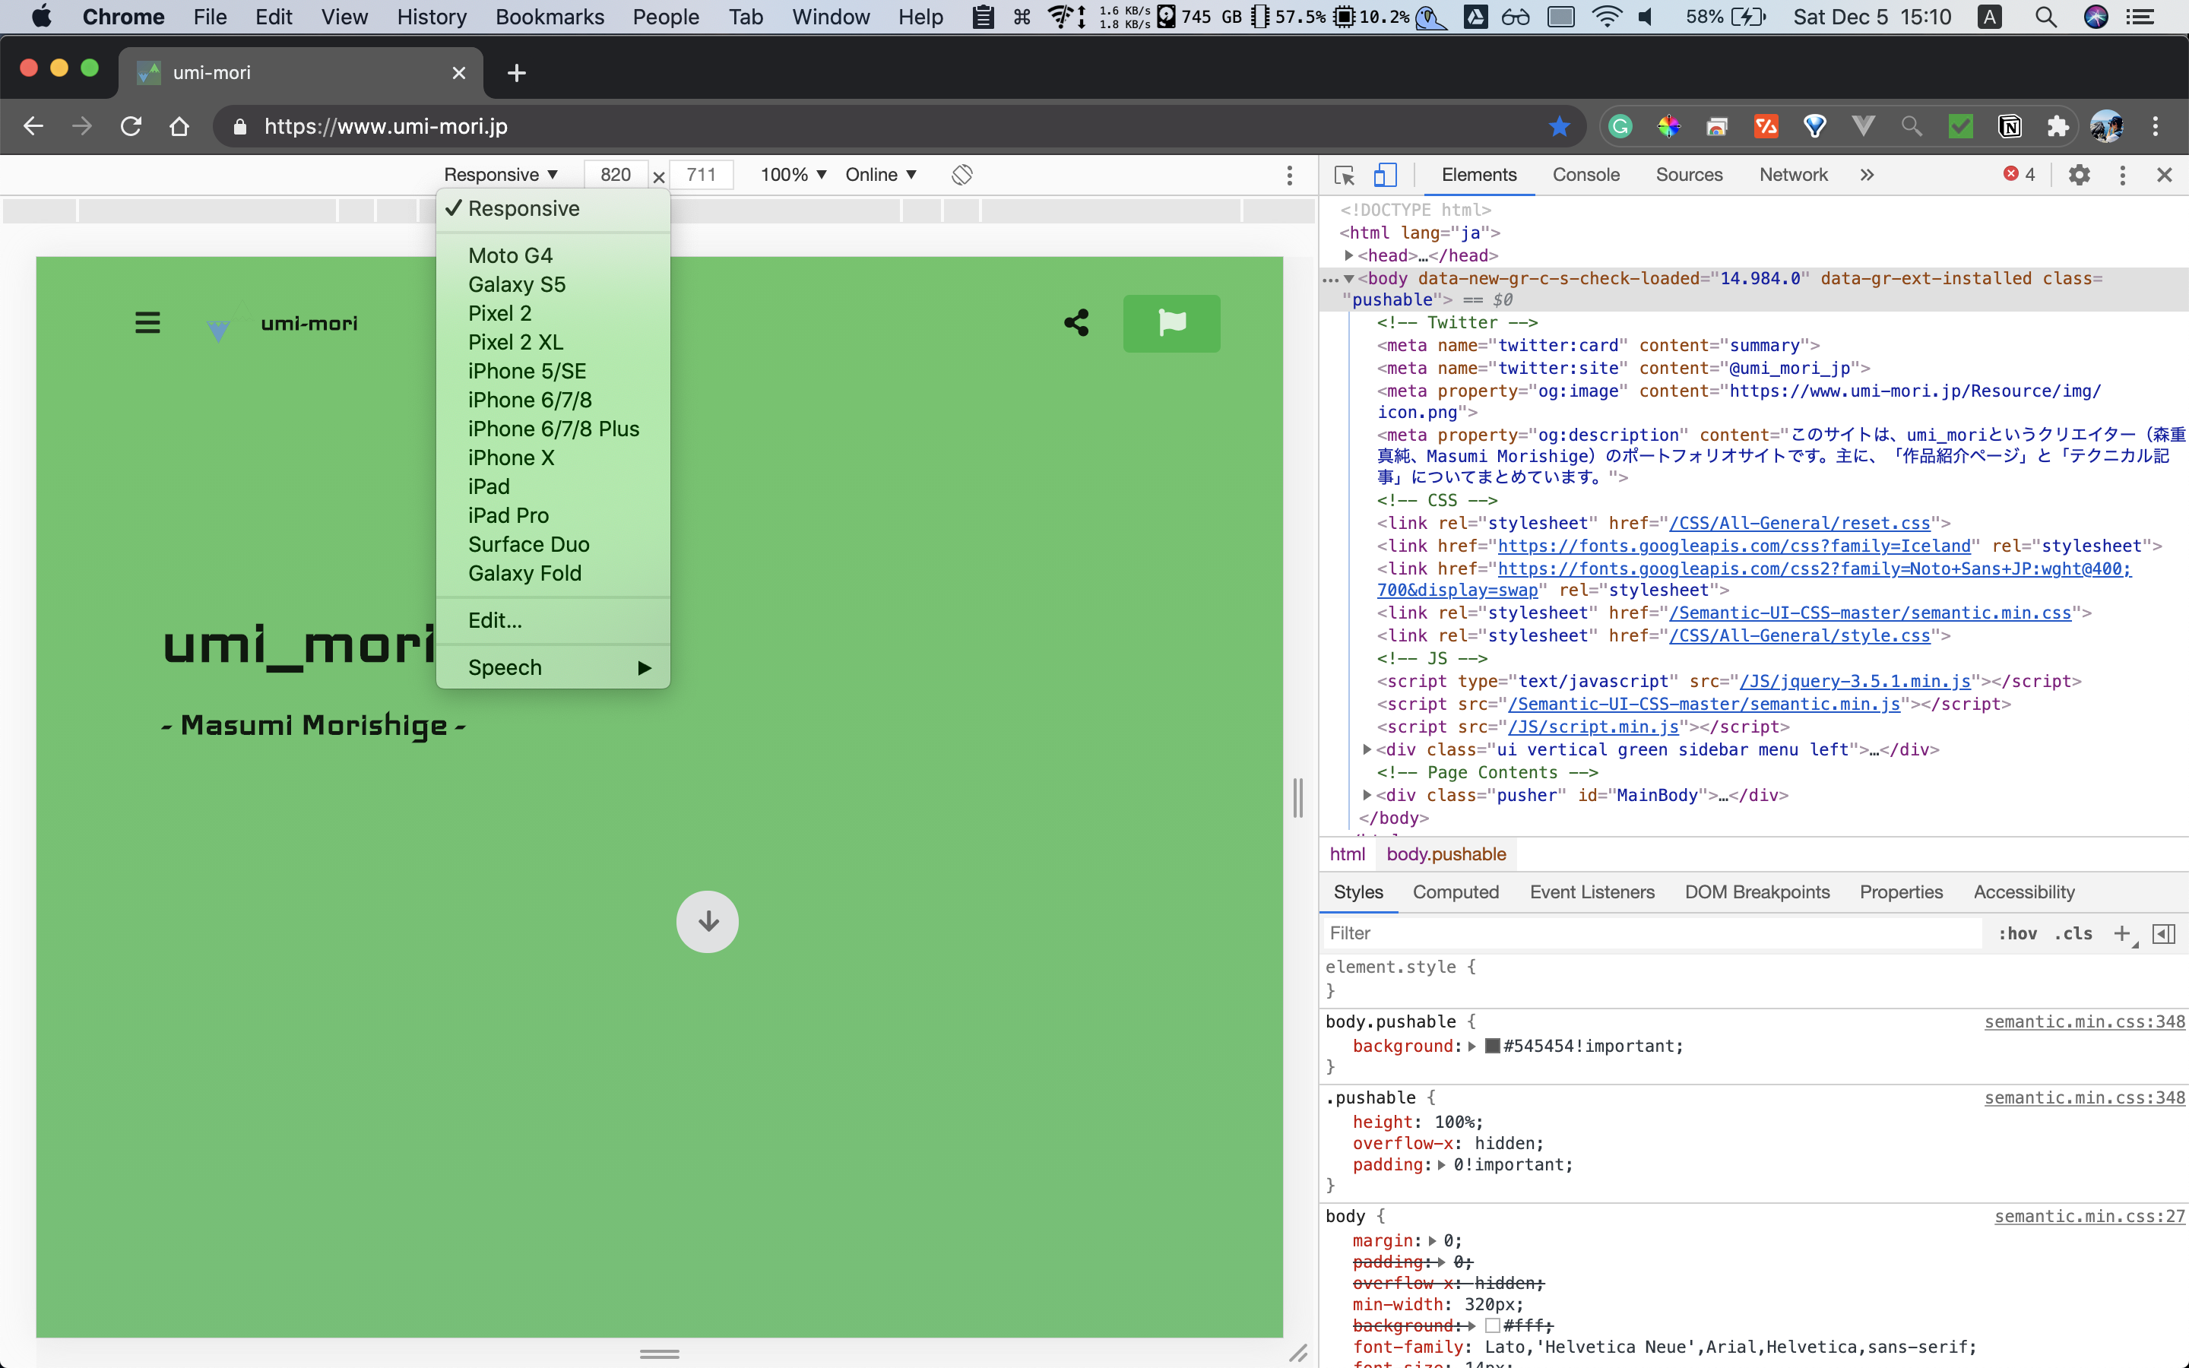Viewport: 2189px width, 1368px height.
Task: Expand the head element in DOM
Action: (1352, 255)
